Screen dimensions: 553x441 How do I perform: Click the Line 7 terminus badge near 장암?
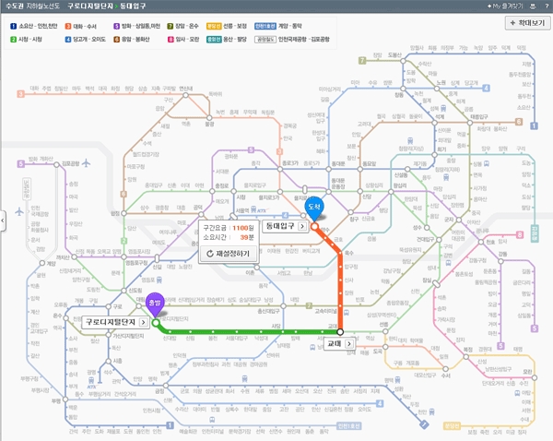[362, 60]
